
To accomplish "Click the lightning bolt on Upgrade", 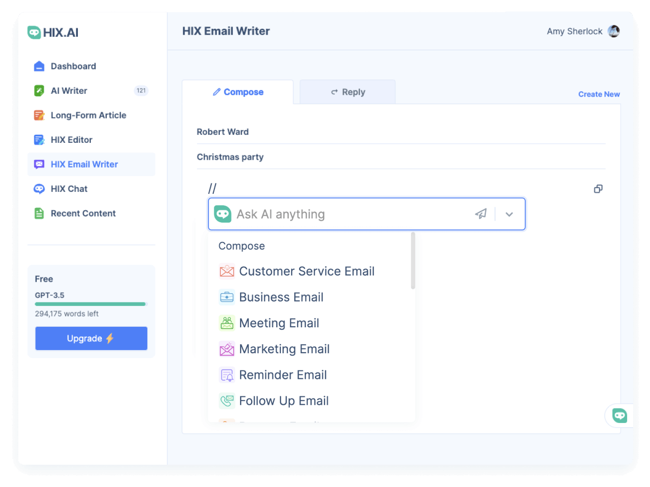I will 110,338.
